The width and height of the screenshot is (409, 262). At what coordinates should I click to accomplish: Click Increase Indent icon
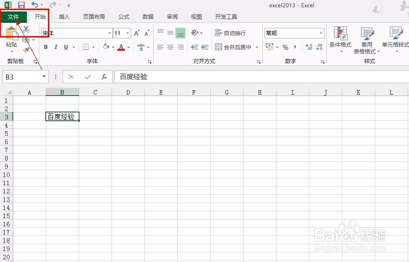(x=205, y=47)
